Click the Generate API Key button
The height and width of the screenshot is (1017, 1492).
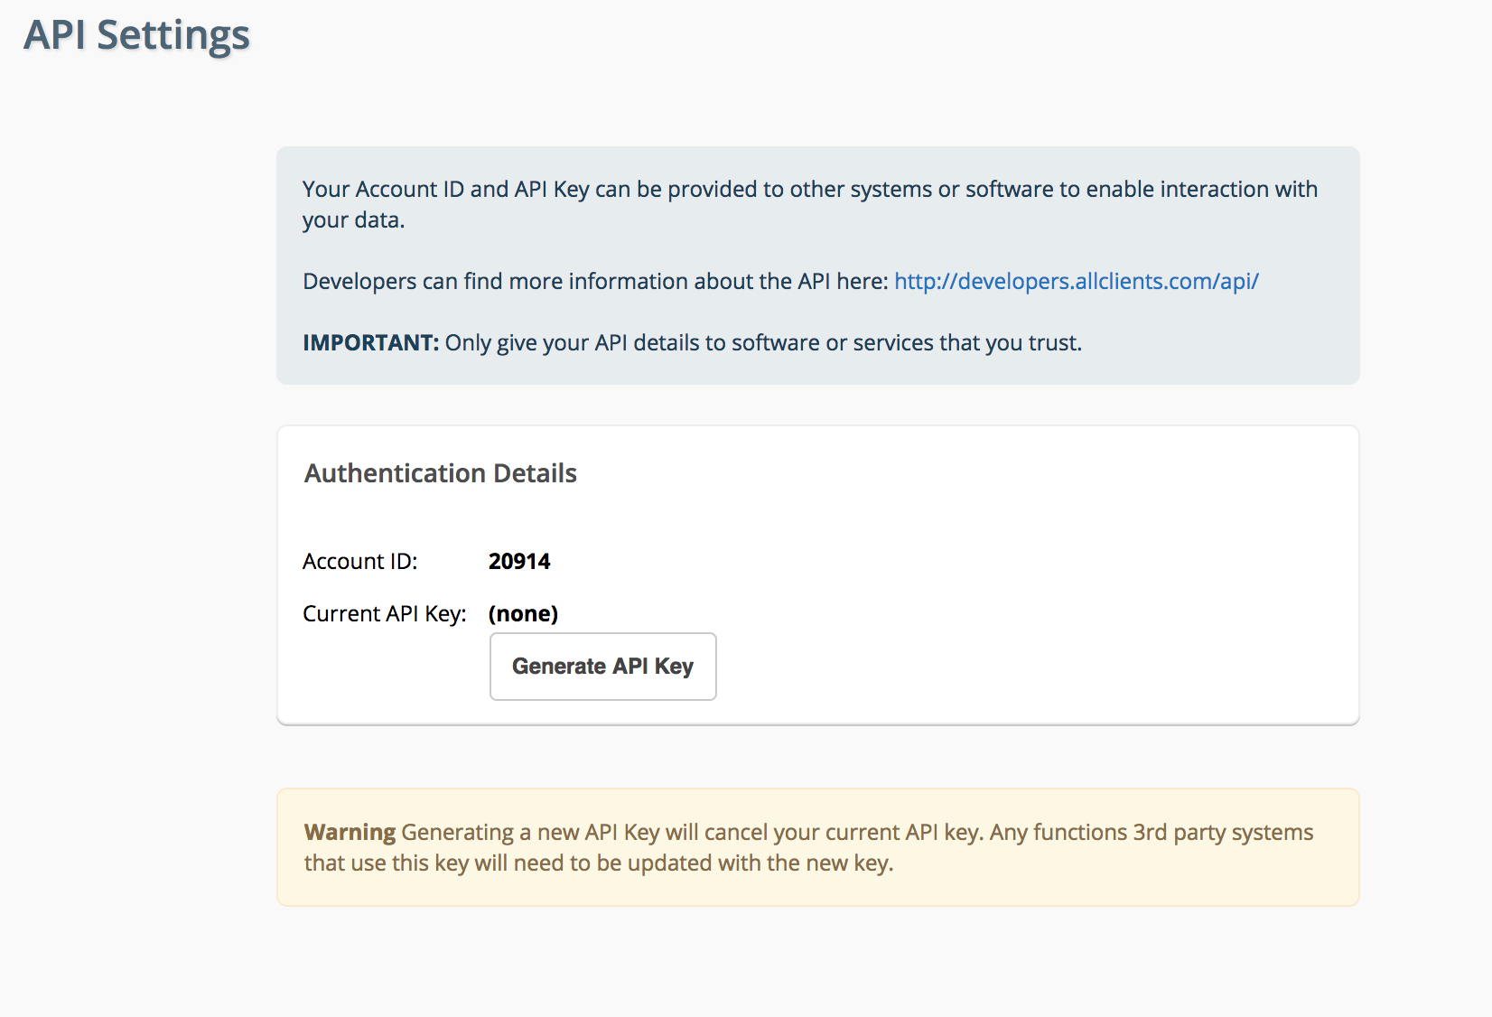coord(602,667)
